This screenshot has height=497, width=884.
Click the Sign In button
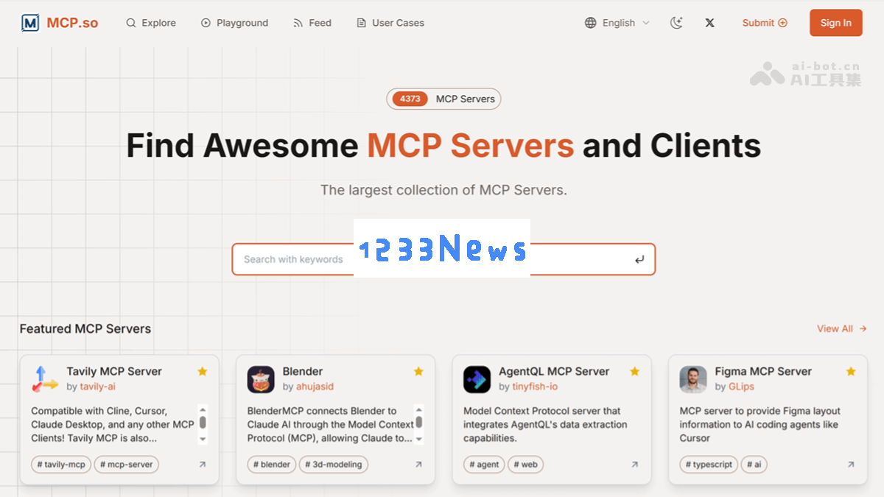[x=836, y=23]
